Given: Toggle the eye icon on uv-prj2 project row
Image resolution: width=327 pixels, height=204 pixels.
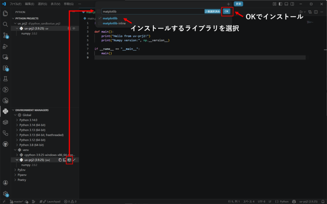Looking at the screenshot, I should [74, 28].
